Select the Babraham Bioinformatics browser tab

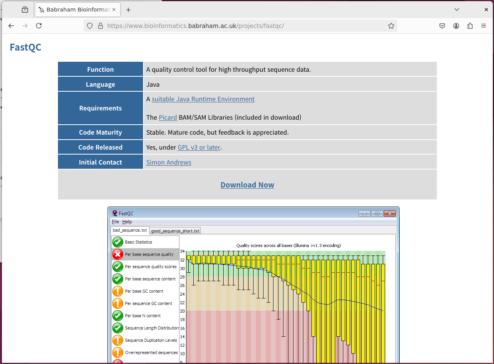point(77,10)
